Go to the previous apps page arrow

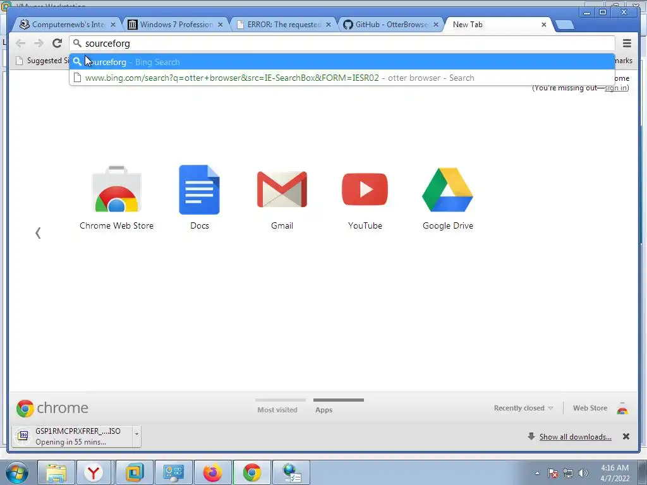tap(38, 233)
